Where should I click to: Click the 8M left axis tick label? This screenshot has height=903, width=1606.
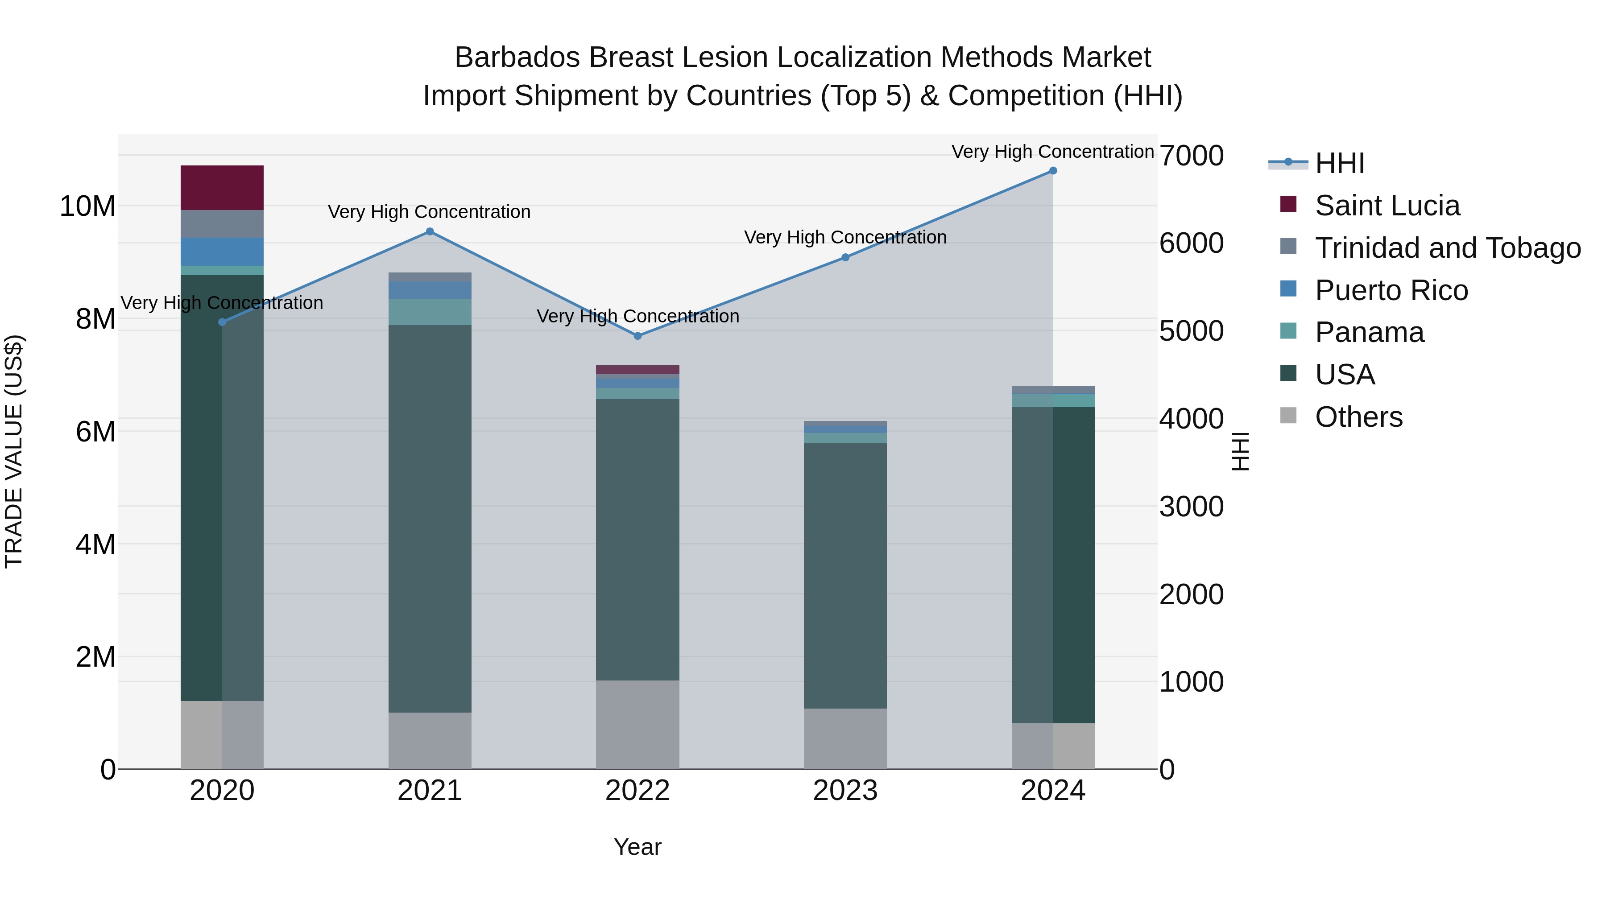(x=95, y=319)
